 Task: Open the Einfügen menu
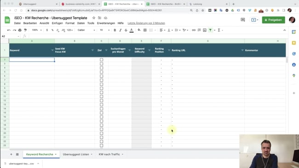57,23
